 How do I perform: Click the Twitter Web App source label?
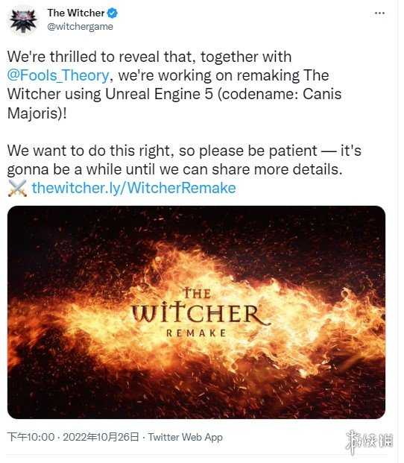coord(186,437)
